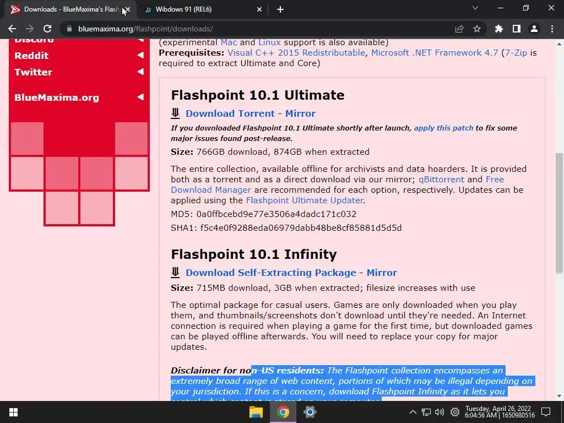Click the browser forward arrow
Screen dimensions: 564x423
tap(30, 29)
